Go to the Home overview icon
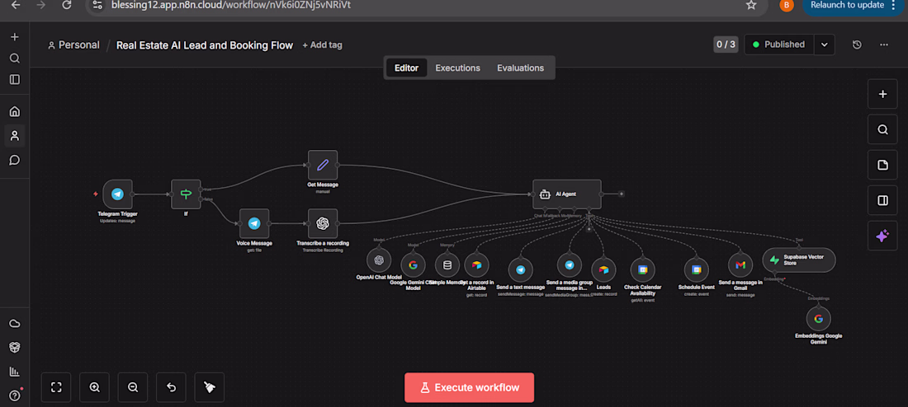 [15, 111]
